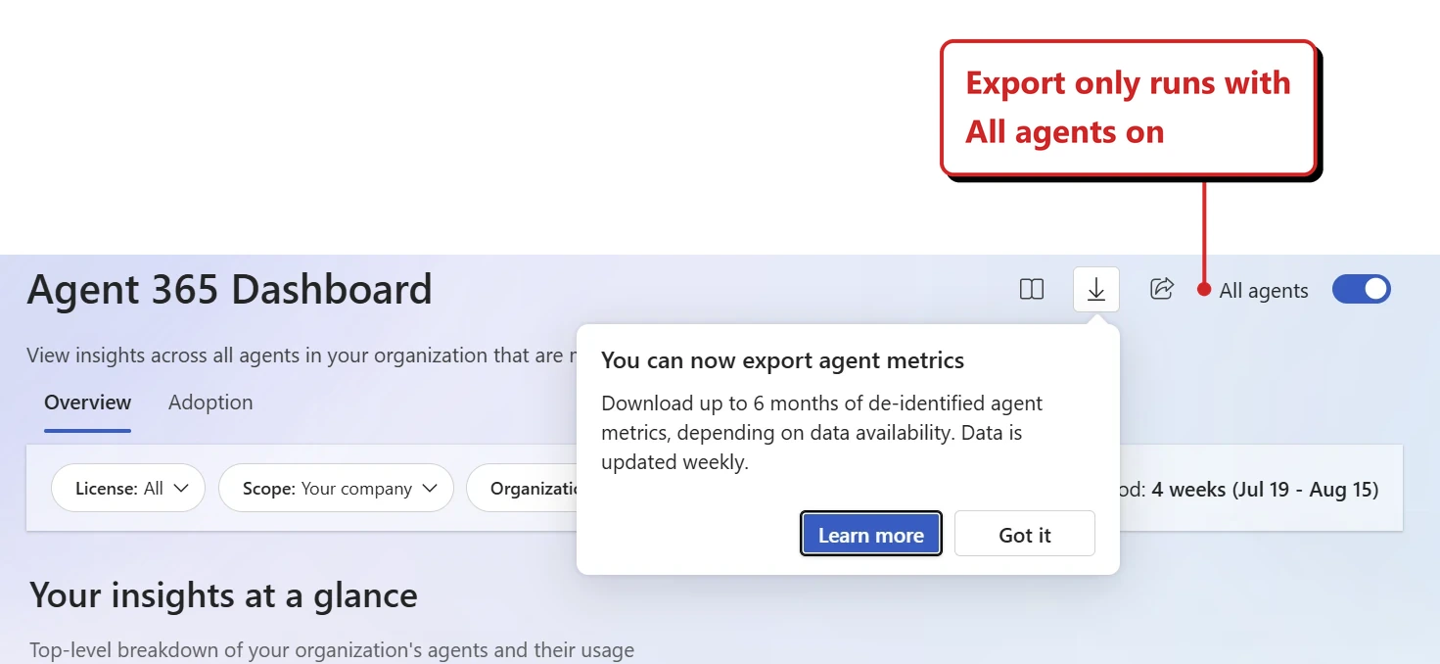
Task: Click the "You can now export agent metrics" heading
Action: point(782,360)
